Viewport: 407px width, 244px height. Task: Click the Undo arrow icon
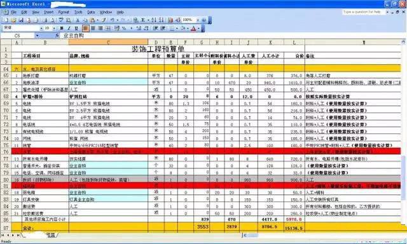point(113,20)
